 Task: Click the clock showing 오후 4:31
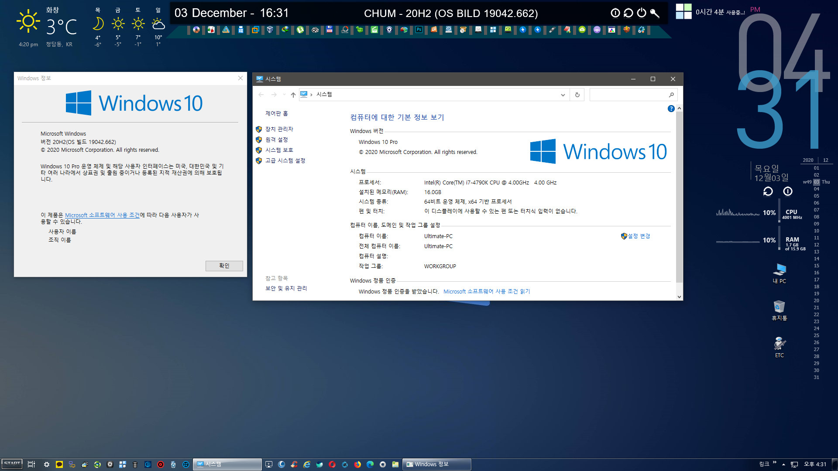point(815,464)
